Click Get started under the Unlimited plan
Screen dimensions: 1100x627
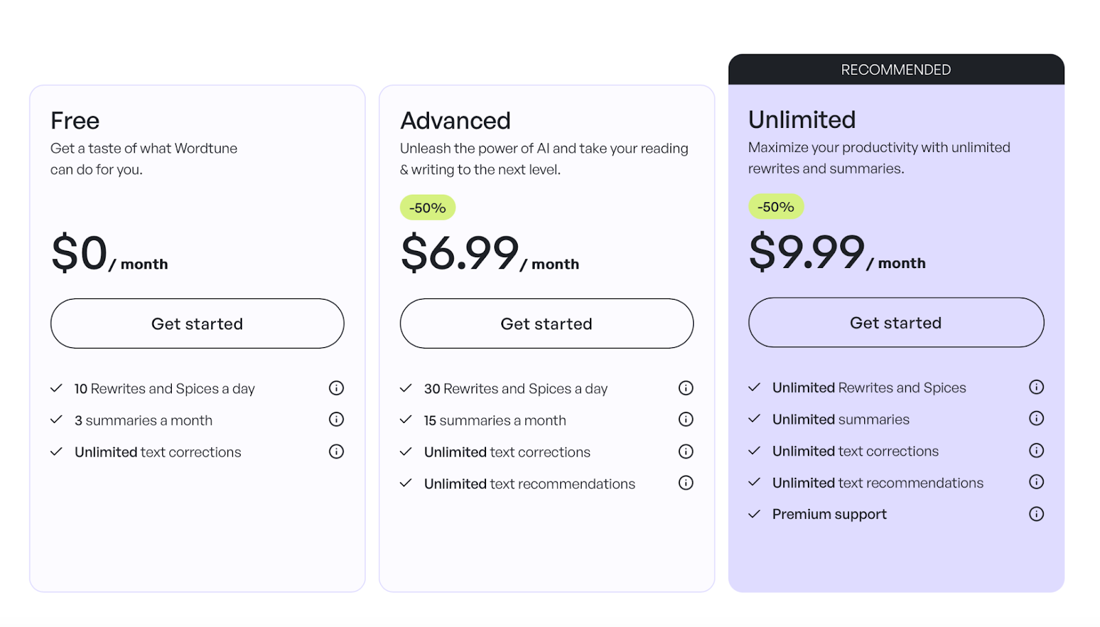896,322
